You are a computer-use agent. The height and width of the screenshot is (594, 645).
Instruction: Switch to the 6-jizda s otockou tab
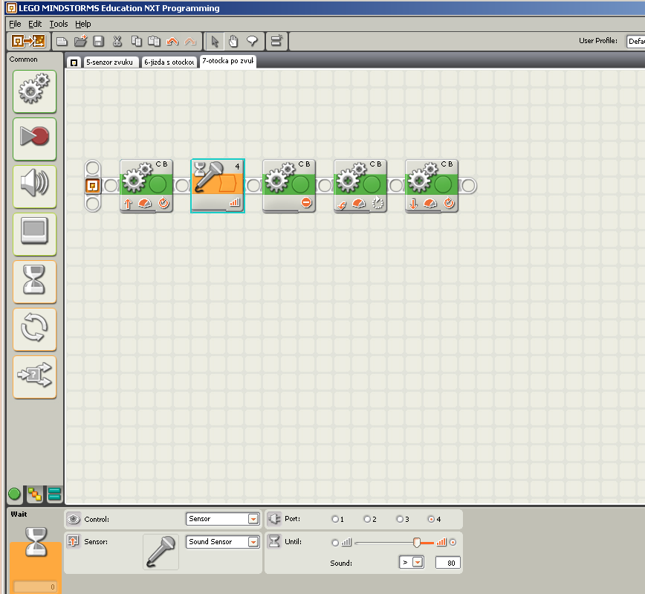(x=169, y=62)
